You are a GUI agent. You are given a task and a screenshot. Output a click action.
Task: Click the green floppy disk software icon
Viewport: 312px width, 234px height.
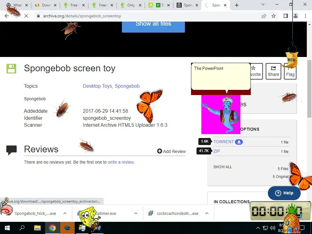tap(11, 69)
